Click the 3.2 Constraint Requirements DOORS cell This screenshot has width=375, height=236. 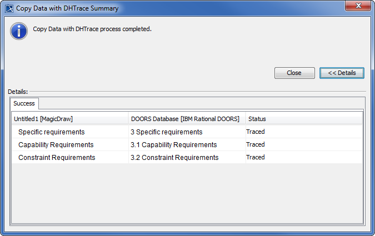coord(174,158)
